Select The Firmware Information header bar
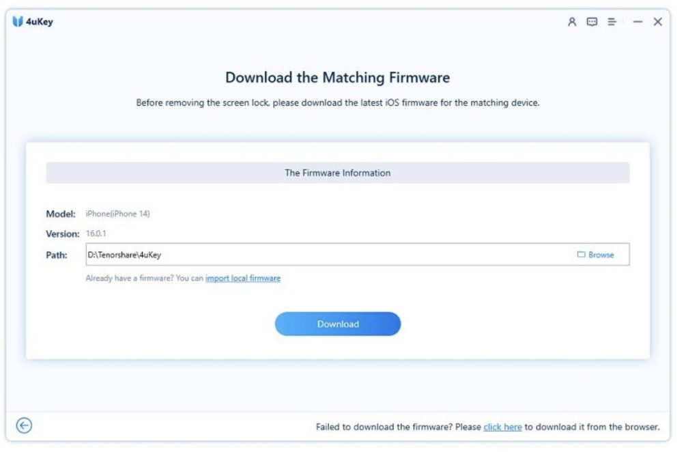Viewport: 699px width, 452px height. point(337,173)
